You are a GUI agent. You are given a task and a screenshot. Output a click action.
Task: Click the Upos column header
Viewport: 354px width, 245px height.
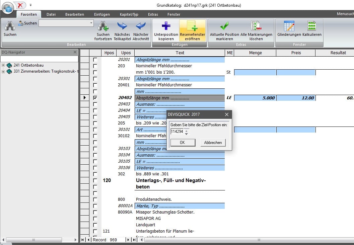pos(126,53)
